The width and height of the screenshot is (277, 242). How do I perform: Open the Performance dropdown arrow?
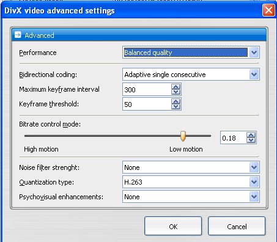[254, 53]
